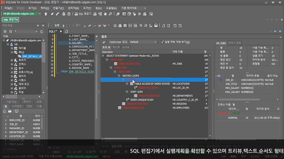Switch to the 스크립트 tab in object details
Image resolution: width=284 pixels, height=159 pixels.
[x=17, y=106]
